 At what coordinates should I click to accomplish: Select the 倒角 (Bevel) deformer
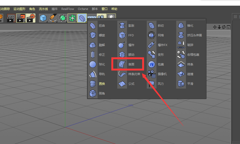click(x=97, y=93)
